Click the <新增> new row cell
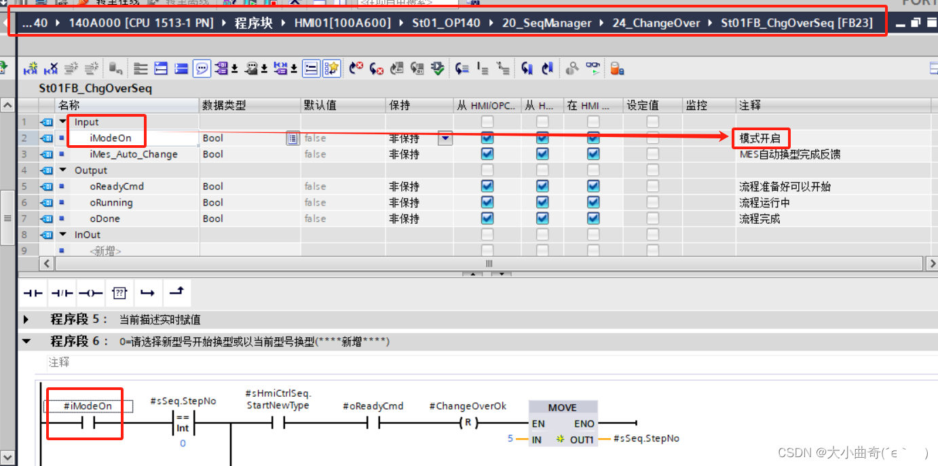Viewport: 938px width, 466px height. tap(105, 251)
